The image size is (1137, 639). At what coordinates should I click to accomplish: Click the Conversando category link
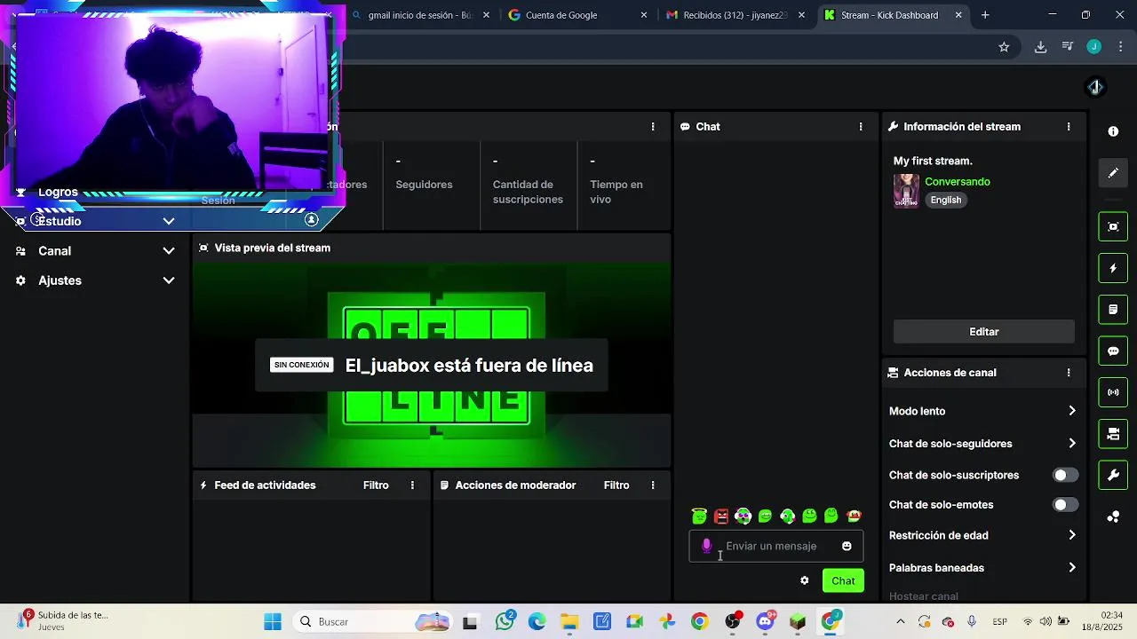tap(958, 182)
